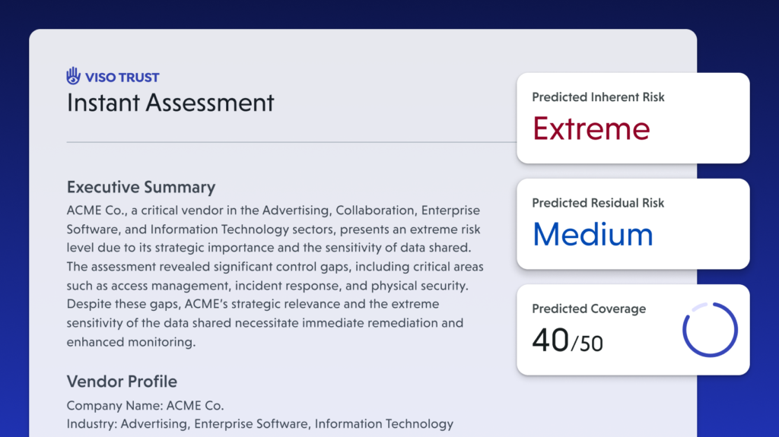
Task: Click the VISO TRUST brand name text
Action: (x=122, y=77)
